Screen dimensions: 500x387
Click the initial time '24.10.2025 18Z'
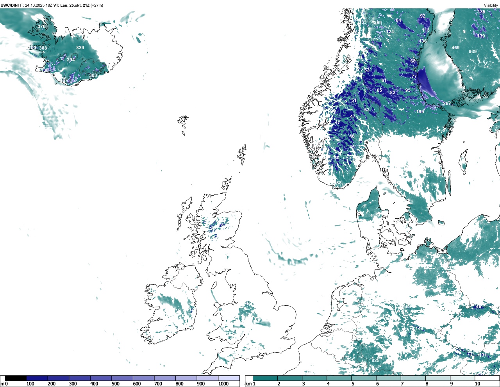39,5
